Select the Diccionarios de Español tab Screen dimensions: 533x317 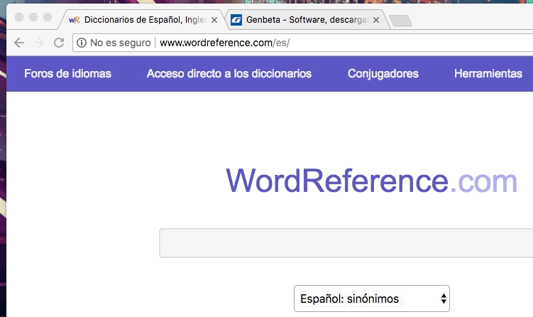[x=142, y=21]
